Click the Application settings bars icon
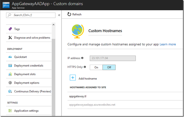 pos(10,111)
